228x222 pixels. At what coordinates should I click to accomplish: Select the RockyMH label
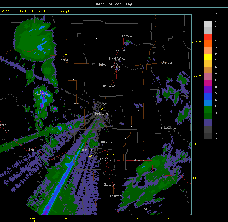coord(65,60)
